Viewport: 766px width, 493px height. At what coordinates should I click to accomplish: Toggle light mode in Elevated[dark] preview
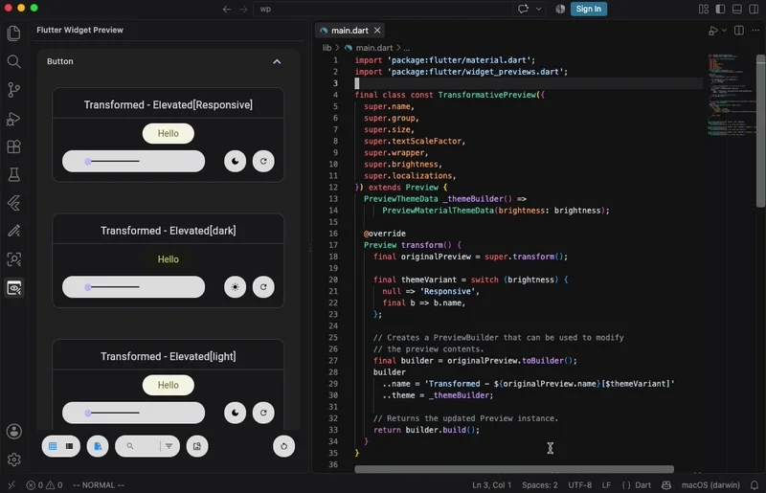[x=235, y=287]
